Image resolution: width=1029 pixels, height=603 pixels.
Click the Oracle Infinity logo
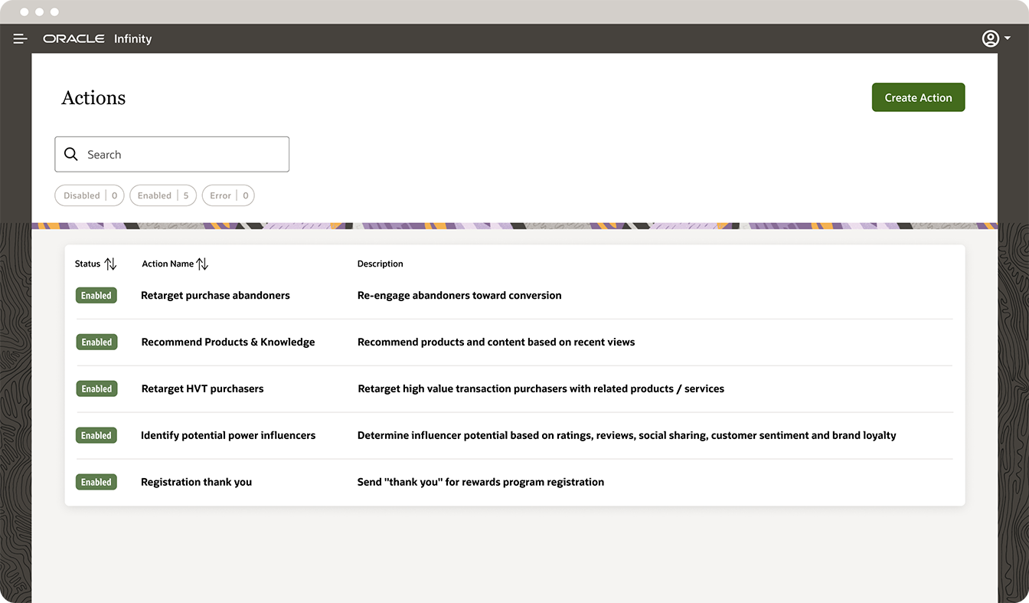pos(97,39)
